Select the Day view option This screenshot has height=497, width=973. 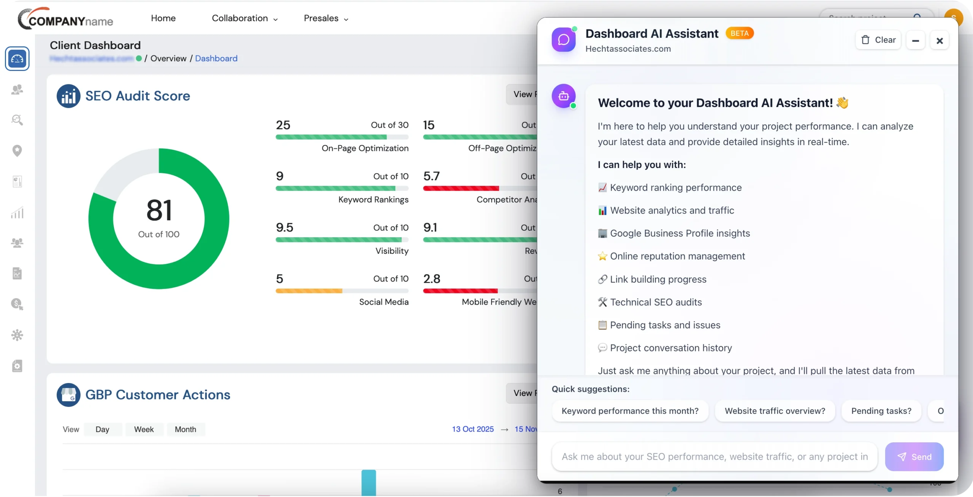(102, 429)
